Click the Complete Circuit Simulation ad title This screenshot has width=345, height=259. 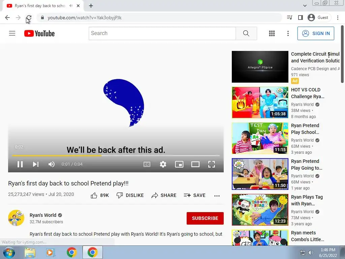point(315,57)
